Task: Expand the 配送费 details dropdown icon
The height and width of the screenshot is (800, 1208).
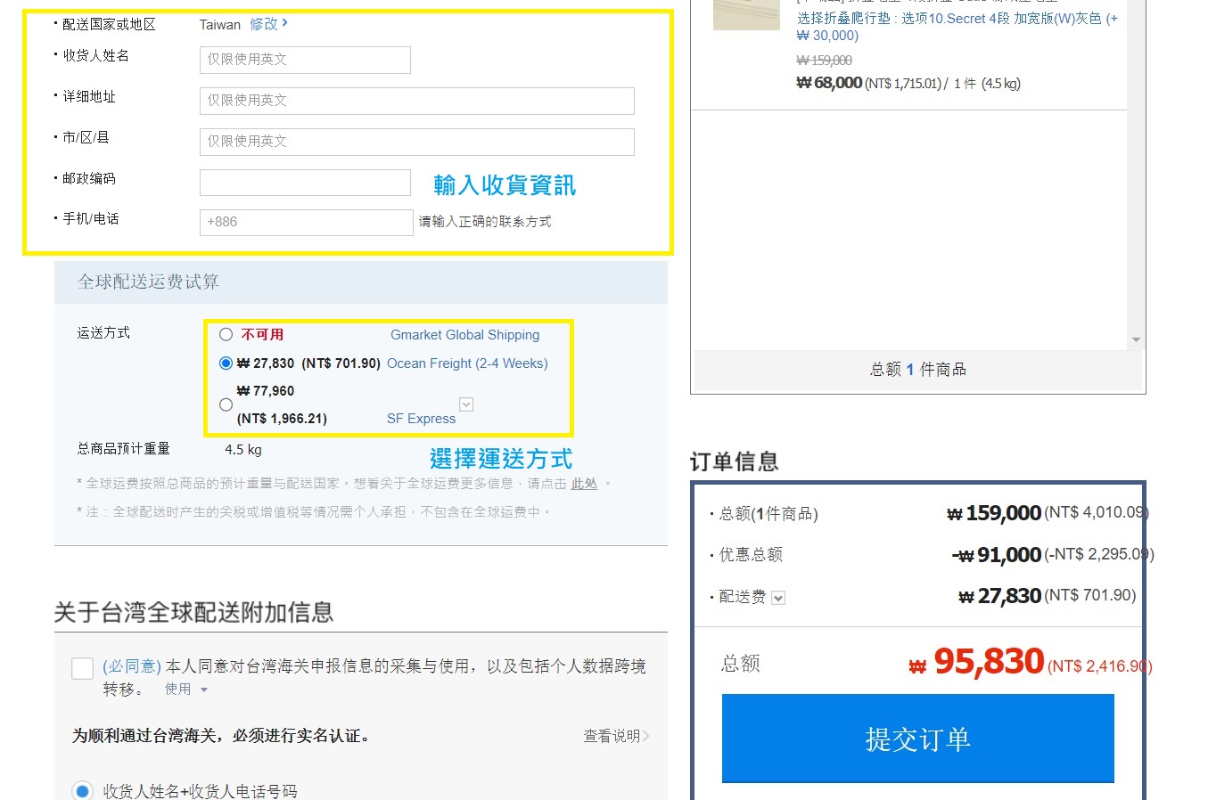Action: click(x=778, y=598)
